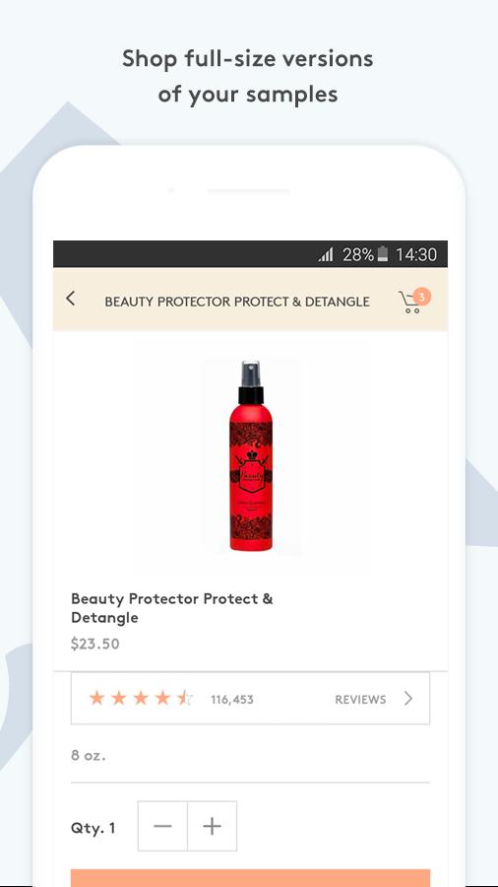Image resolution: width=498 pixels, height=887 pixels.
Task: Tap the $23.50 price
Action: point(94,644)
